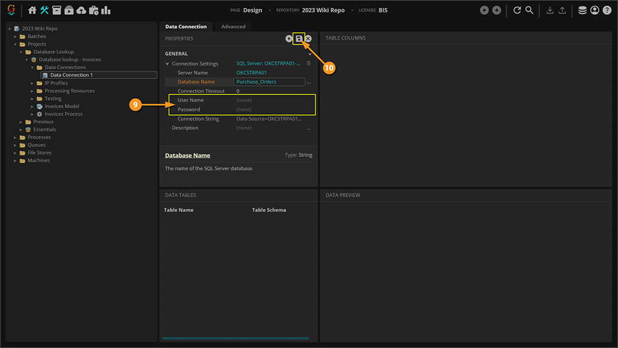Select the Data Connection tab
The width and height of the screenshot is (618, 348).
point(185,27)
